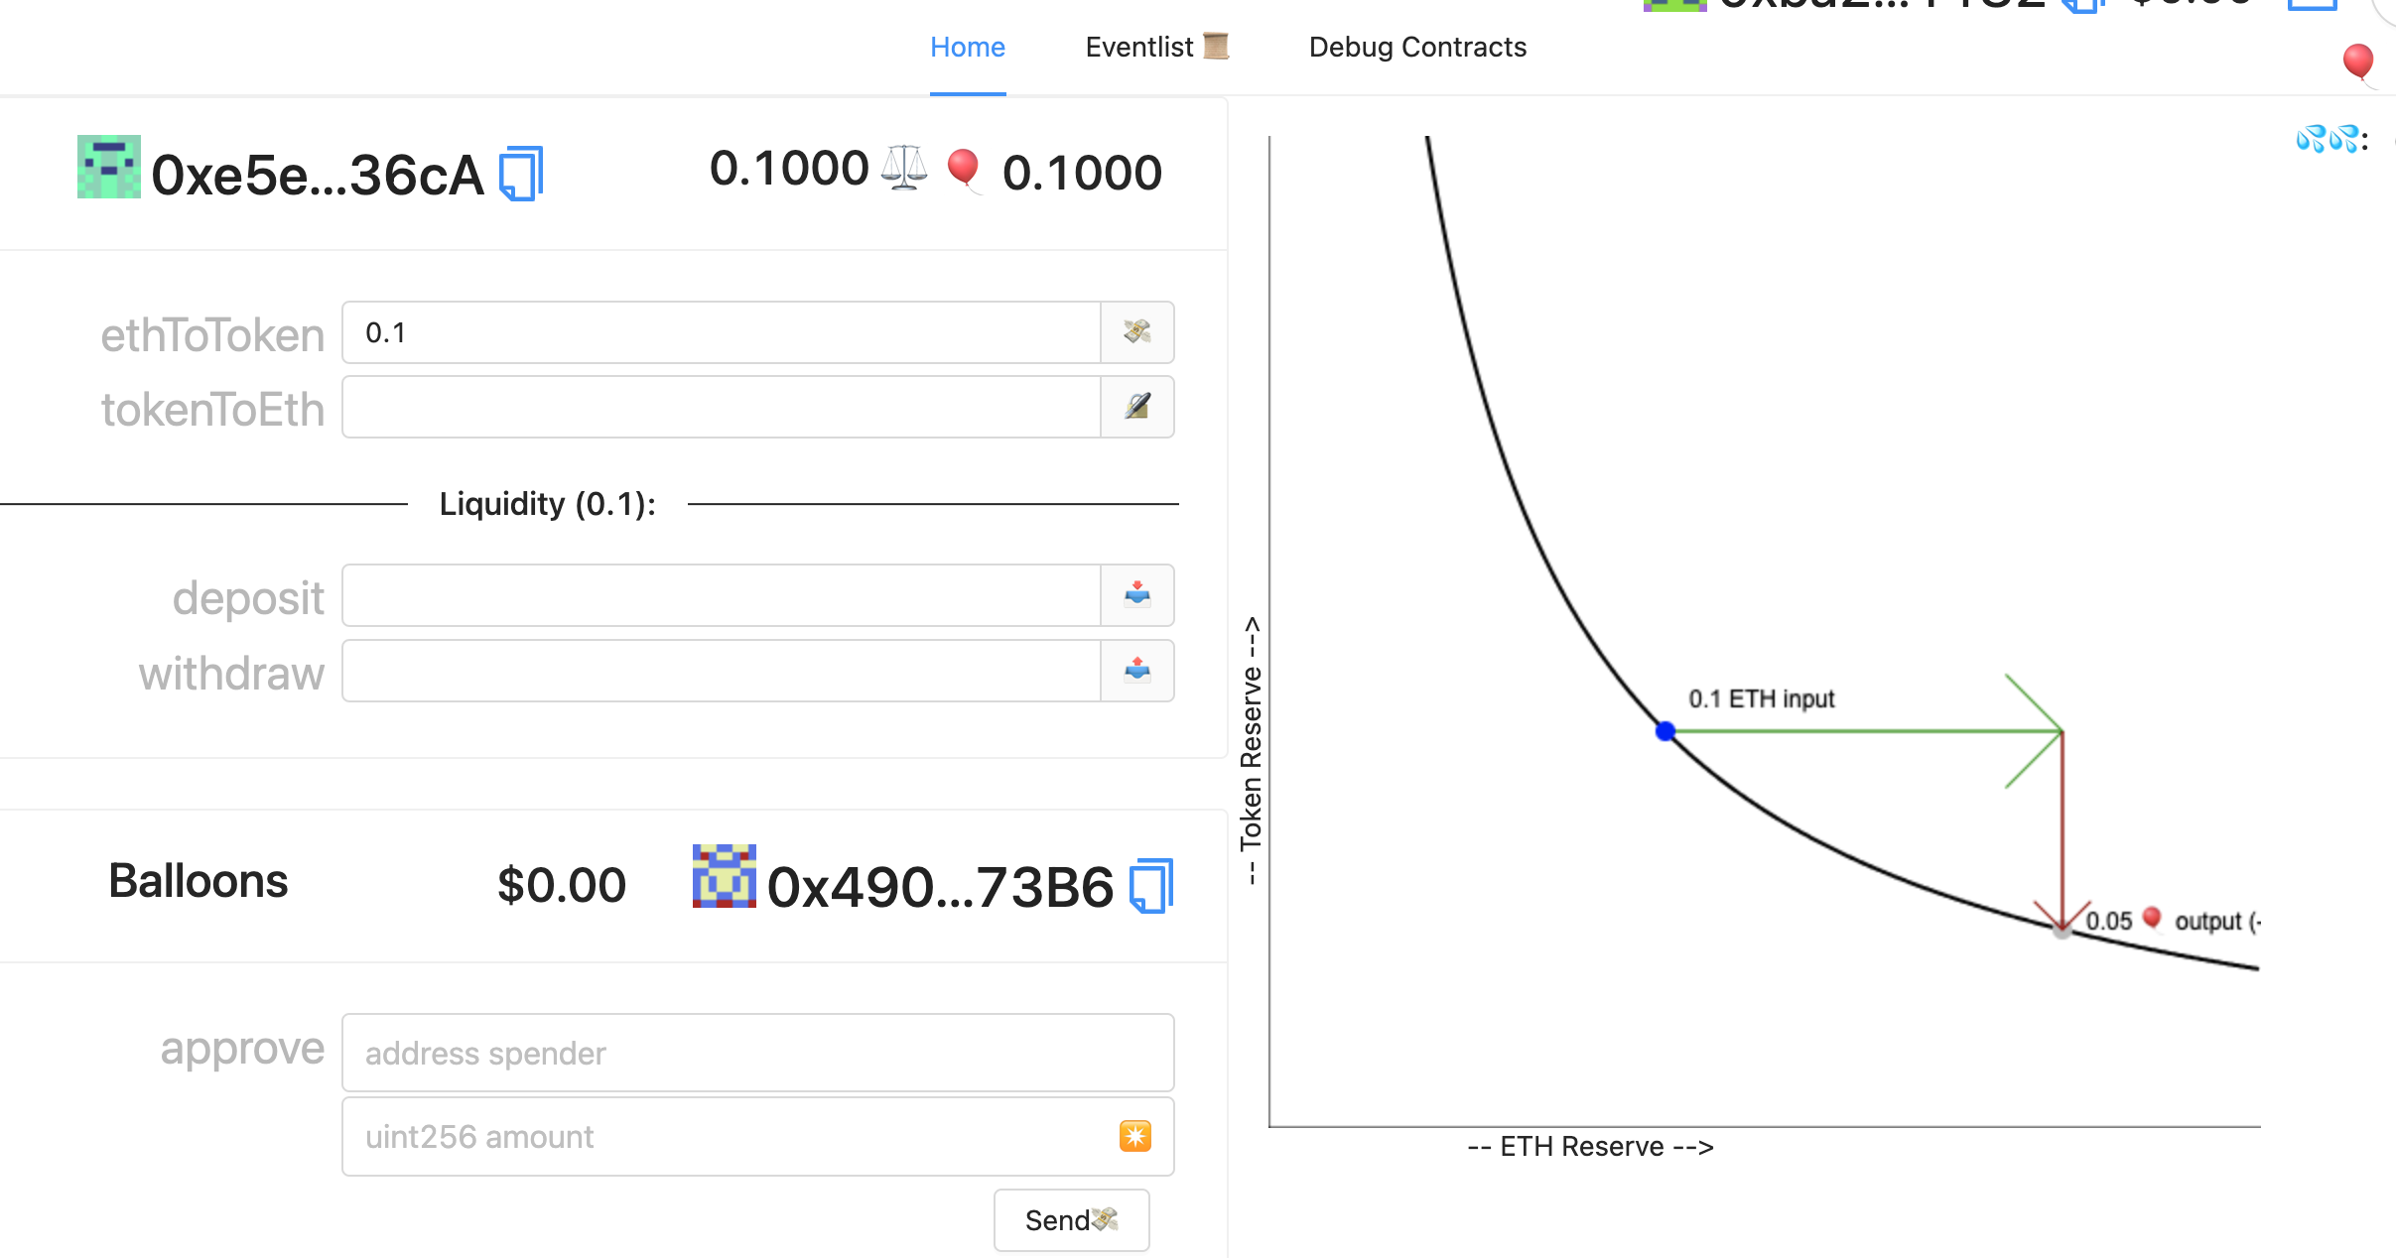Click the withdraw outbox icon button
Image resolution: width=2396 pixels, height=1258 pixels.
point(1137,671)
